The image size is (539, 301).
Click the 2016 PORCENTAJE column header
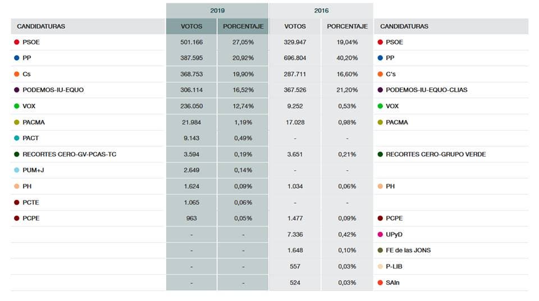(x=347, y=26)
